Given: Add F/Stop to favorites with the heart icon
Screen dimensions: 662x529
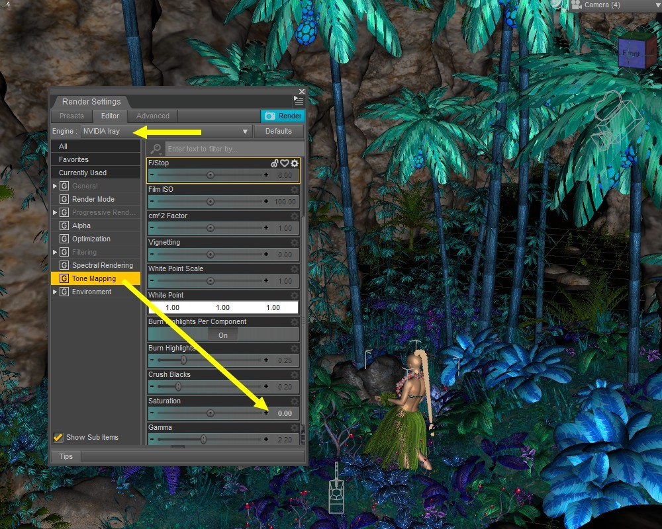Looking at the screenshot, I should click(x=285, y=163).
